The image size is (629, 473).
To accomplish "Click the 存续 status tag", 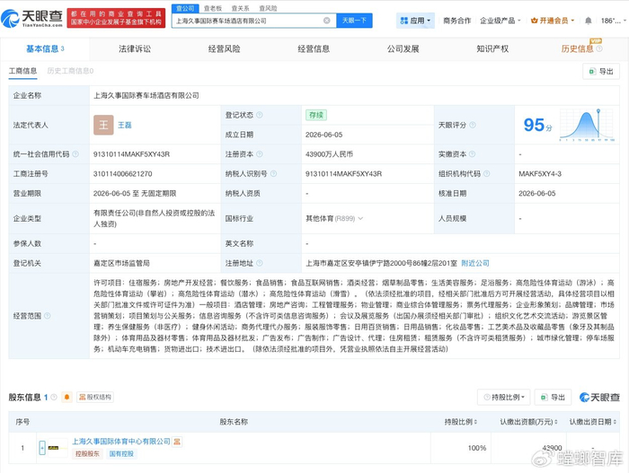I will pyautogui.click(x=316, y=115).
